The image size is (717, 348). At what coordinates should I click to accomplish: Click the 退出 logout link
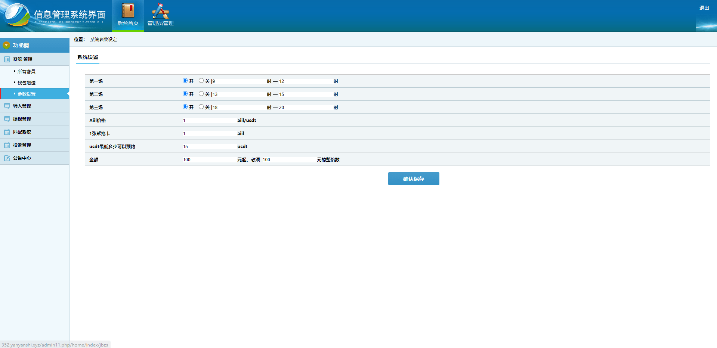704,8
